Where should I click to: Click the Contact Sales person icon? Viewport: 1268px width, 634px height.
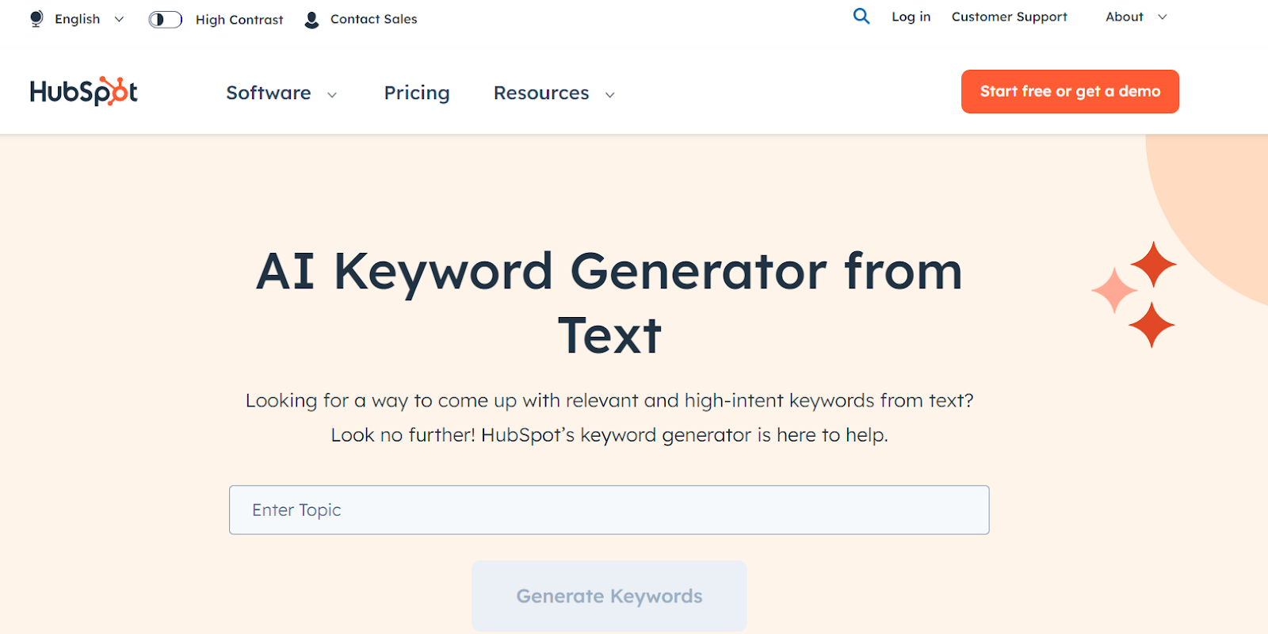point(312,20)
